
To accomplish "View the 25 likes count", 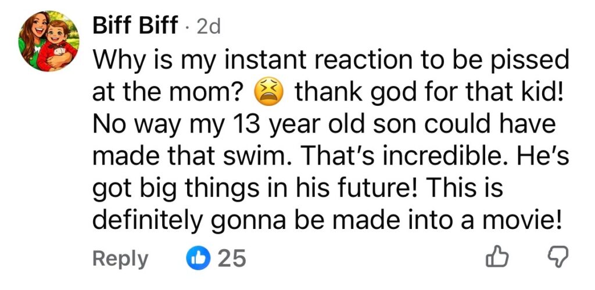I will pyautogui.click(x=231, y=258).
